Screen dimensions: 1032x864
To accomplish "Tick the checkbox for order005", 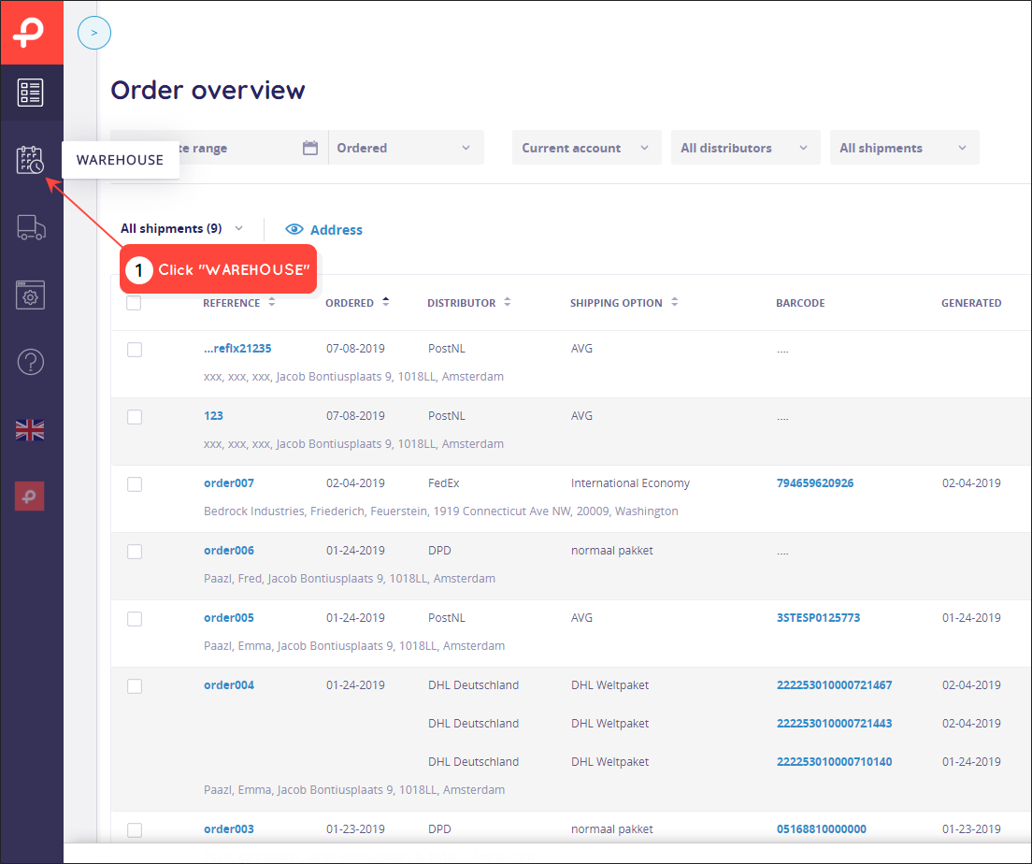I will (135, 619).
